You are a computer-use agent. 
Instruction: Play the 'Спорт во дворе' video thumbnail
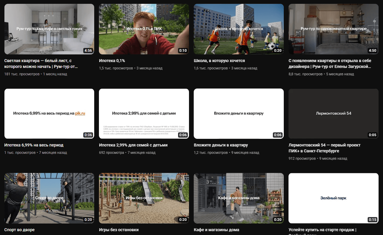49,198
